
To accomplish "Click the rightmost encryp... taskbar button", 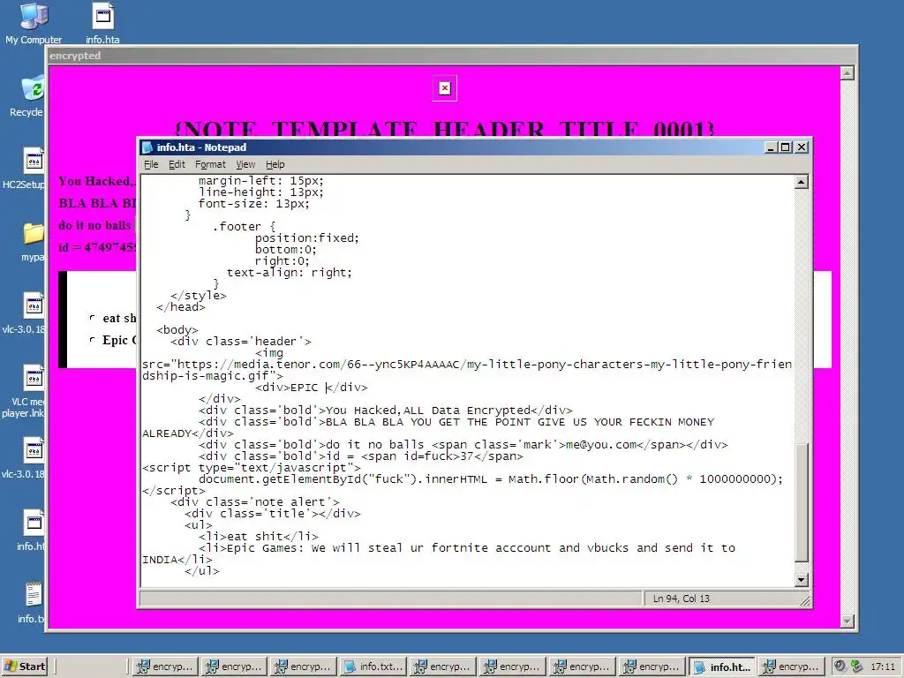I will [x=792, y=667].
